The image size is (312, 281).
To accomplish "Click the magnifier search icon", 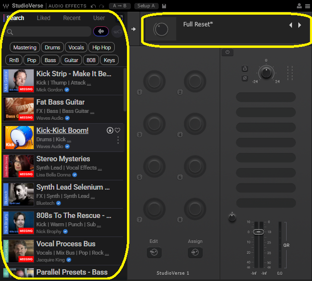I will 10,32.
